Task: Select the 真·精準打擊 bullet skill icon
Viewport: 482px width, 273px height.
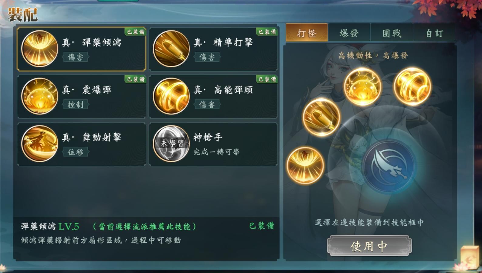Action: pos(171,49)
